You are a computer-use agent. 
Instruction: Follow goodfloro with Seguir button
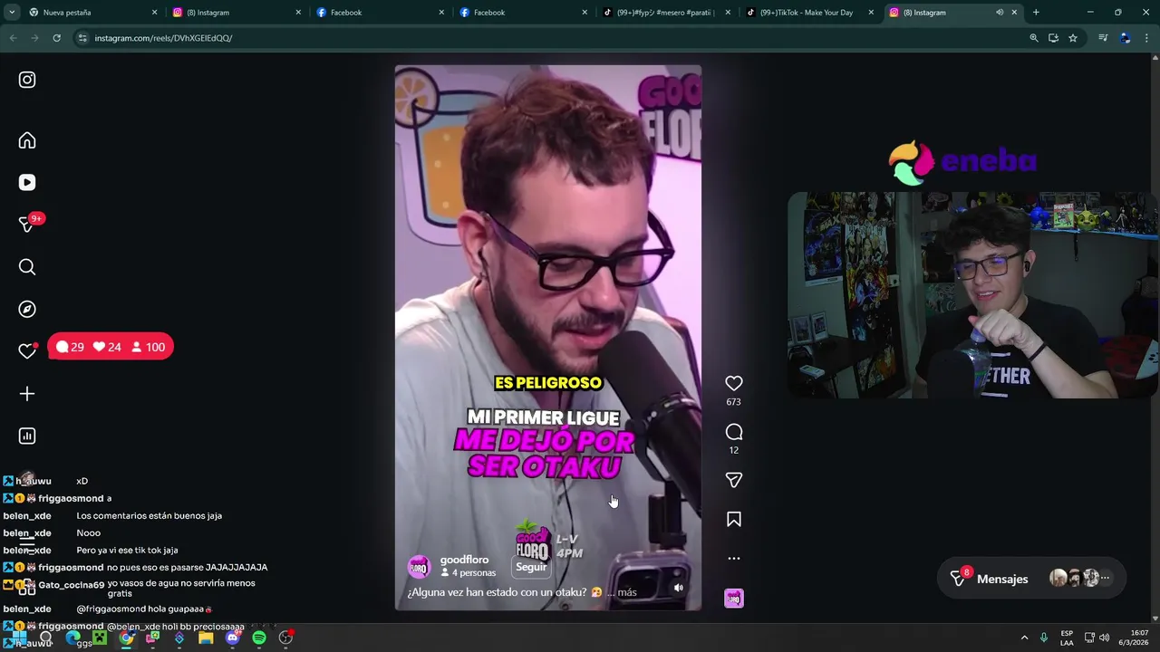[x=531, y=567]
